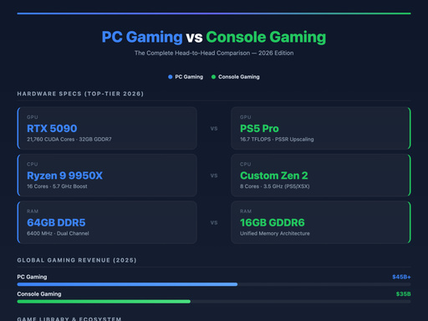Click the Console Gaming revenue bar
This screenshot has height=321, width=428.
[214, 302]
